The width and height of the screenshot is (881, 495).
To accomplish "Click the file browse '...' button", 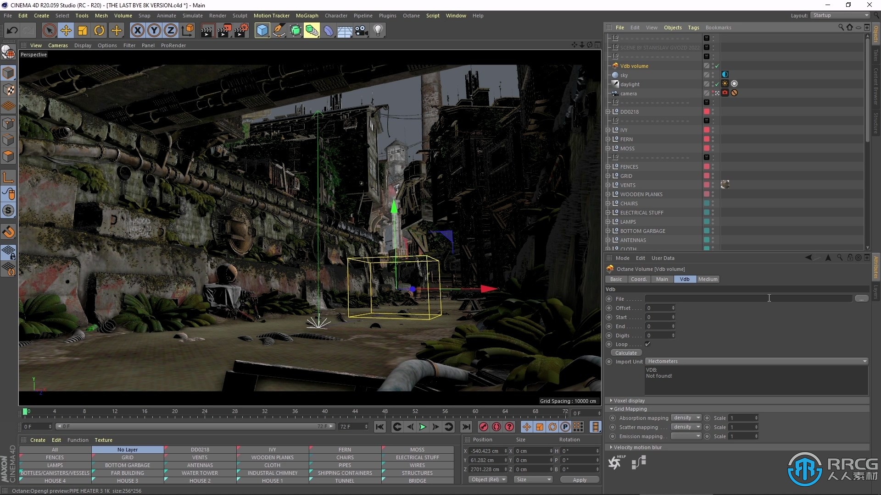I will [861, 299].
